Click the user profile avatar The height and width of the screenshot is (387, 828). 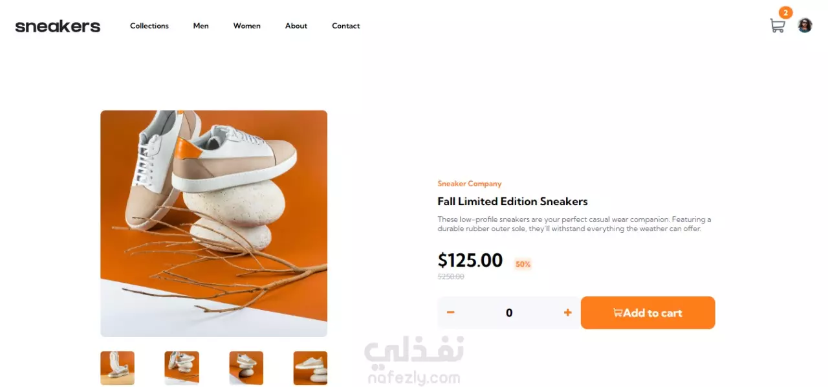[805, 25]
